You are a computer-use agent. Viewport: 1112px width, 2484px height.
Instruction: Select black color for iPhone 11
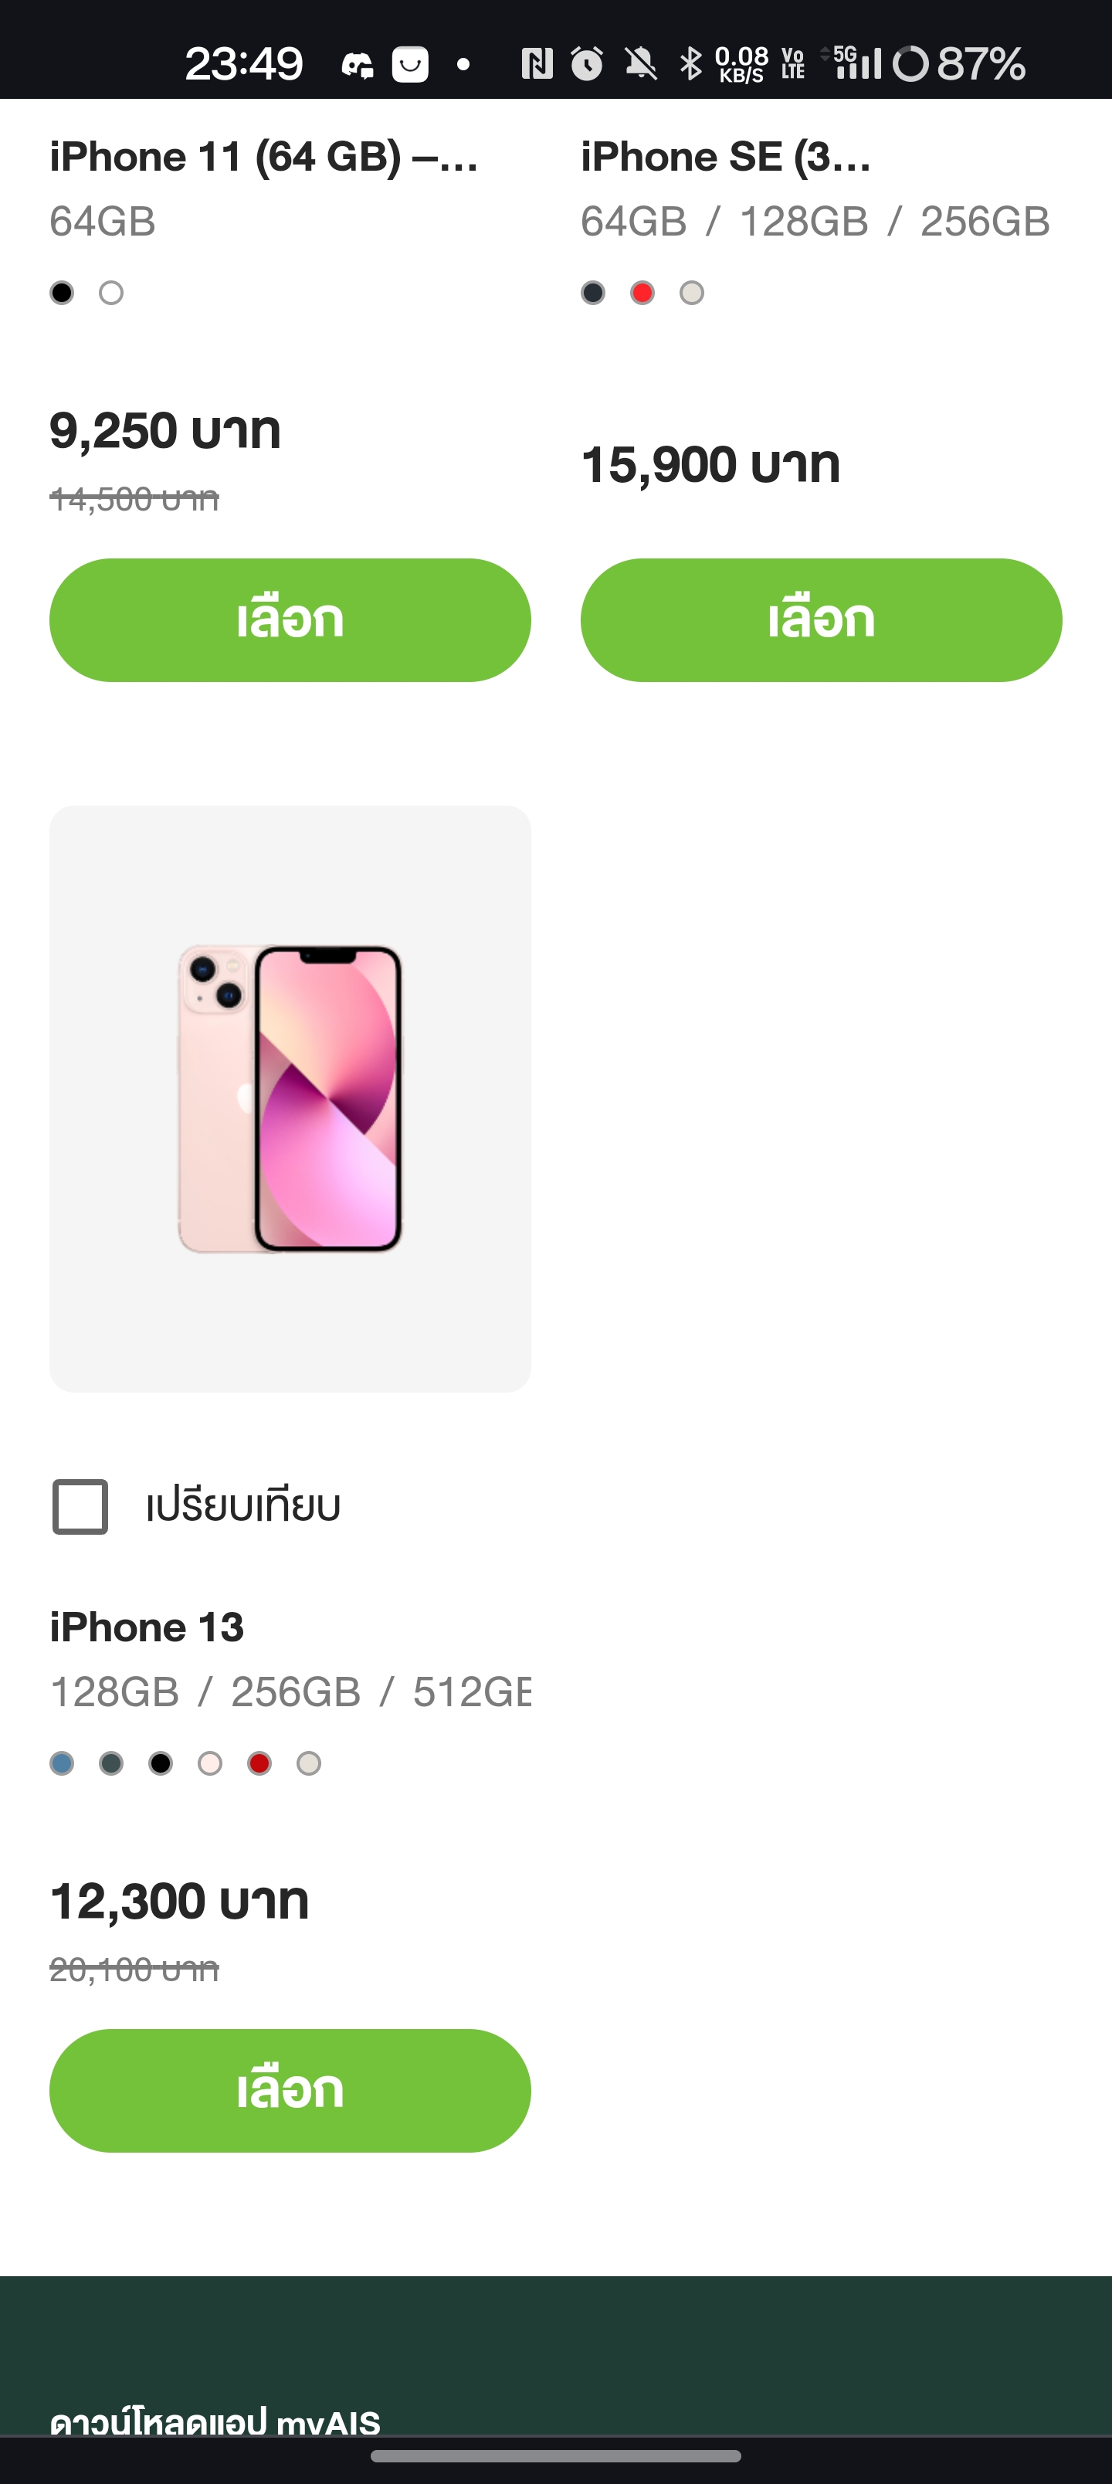(x=62, y=292)
